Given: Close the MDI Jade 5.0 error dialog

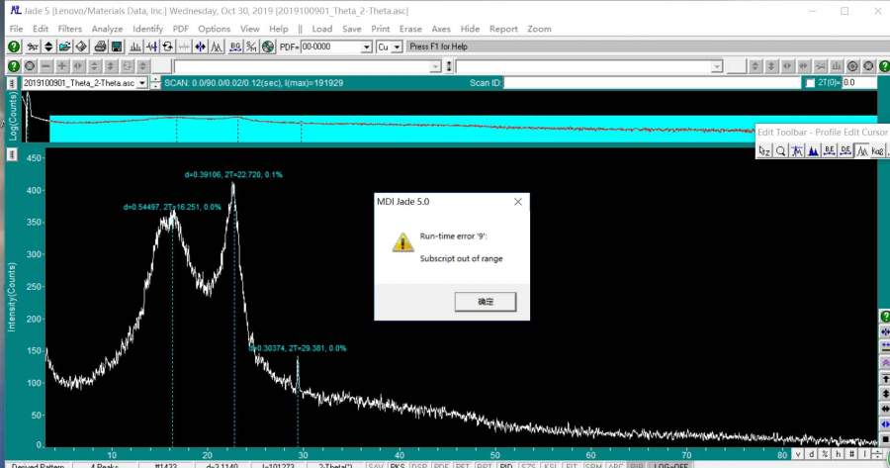Looking at the screenshot, I should pos(517,201).
